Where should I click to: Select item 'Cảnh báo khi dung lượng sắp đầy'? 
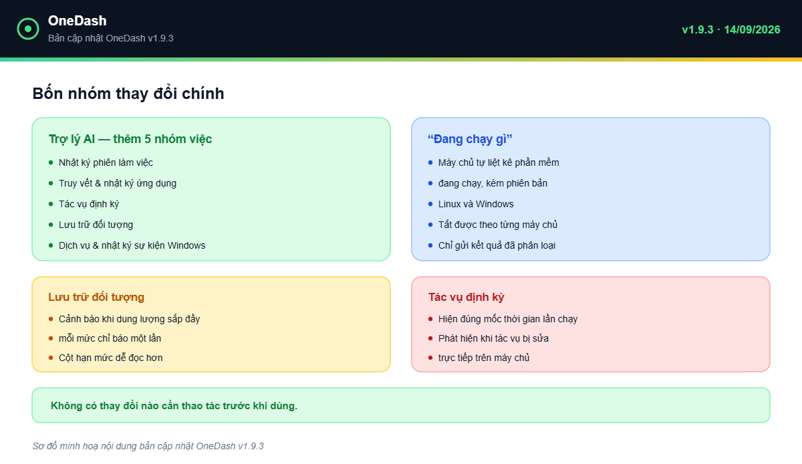[x=129, y=319]
